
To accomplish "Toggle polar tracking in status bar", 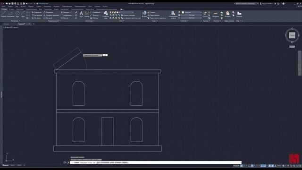I will pos(252,166).
